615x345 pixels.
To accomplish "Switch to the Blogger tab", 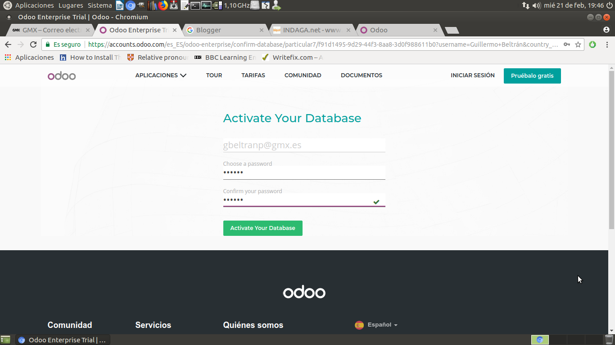I will [x=225, y=30].
